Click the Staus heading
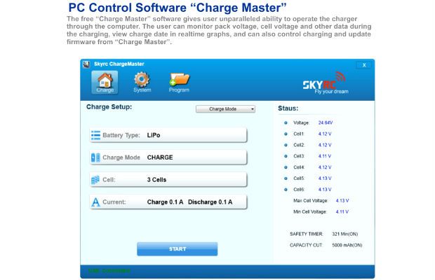 [x=288, y=108]
